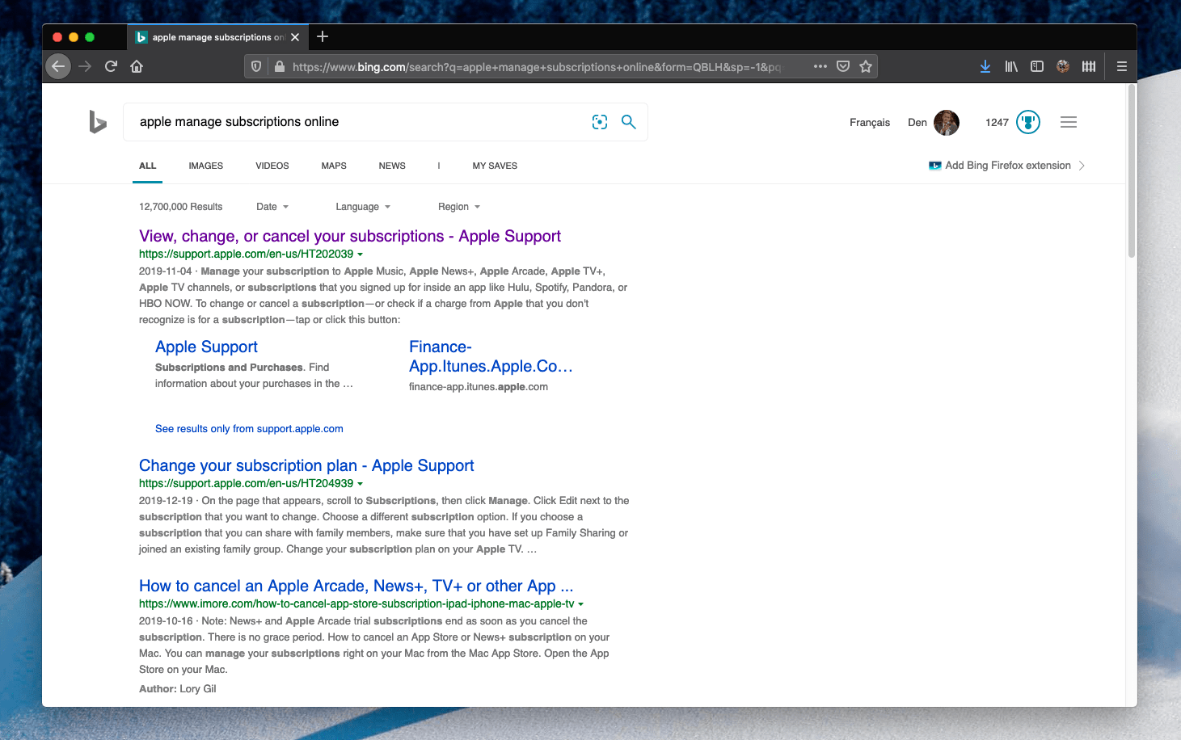This screenshot has height=740, width=1181.
Task: Click the fence-shaped extension icon
Action: coord(1089,66)
